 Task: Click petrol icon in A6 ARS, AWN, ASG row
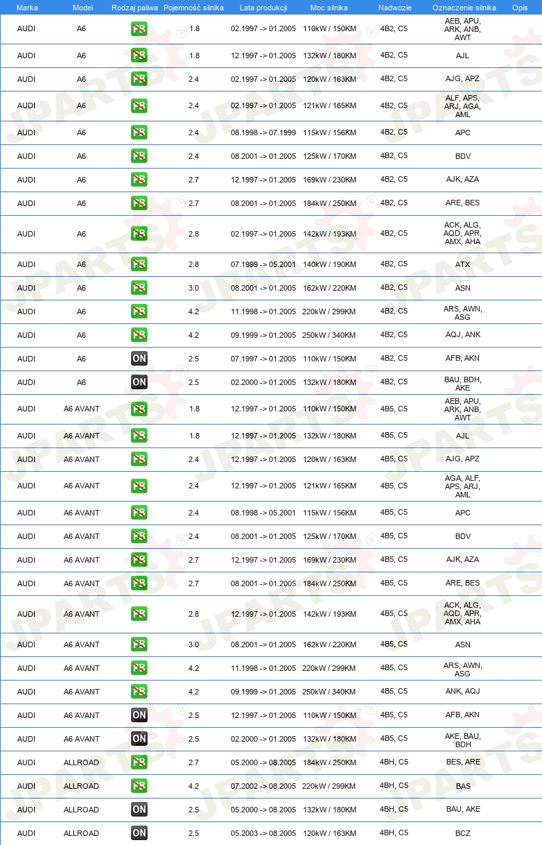pyautogui.click(x=139, y=311)
